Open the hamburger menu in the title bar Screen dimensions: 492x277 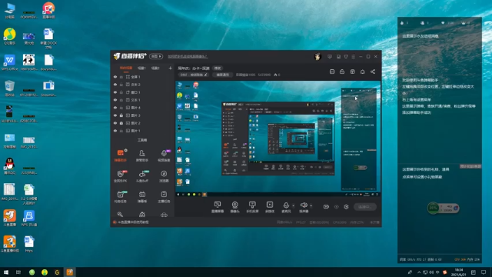point(354,57)
